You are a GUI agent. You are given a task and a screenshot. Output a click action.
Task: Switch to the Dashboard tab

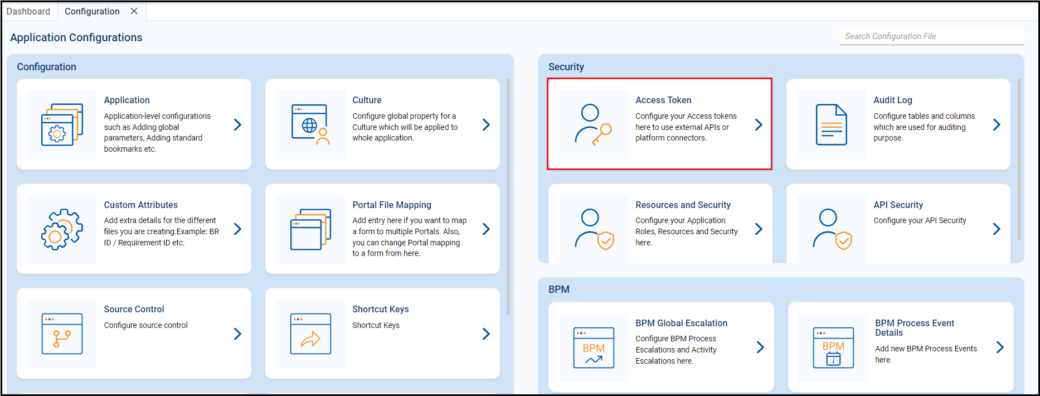click(28, 11)
